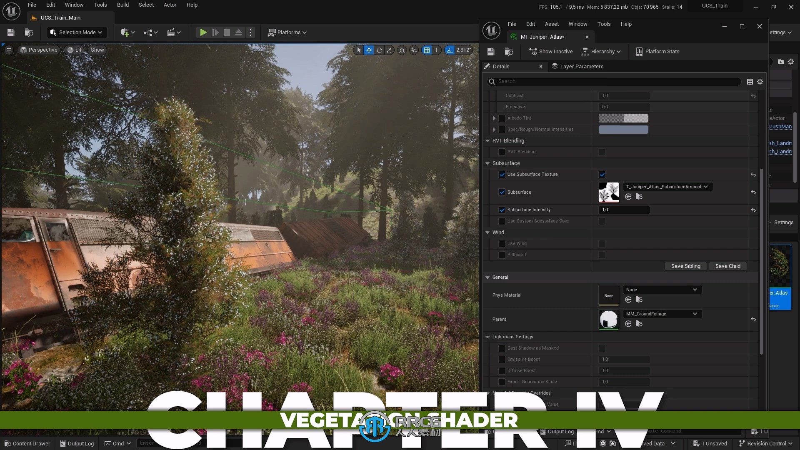Expand the Wind section expander
Screen dimensions: 800x450
[x=487, y=232]
